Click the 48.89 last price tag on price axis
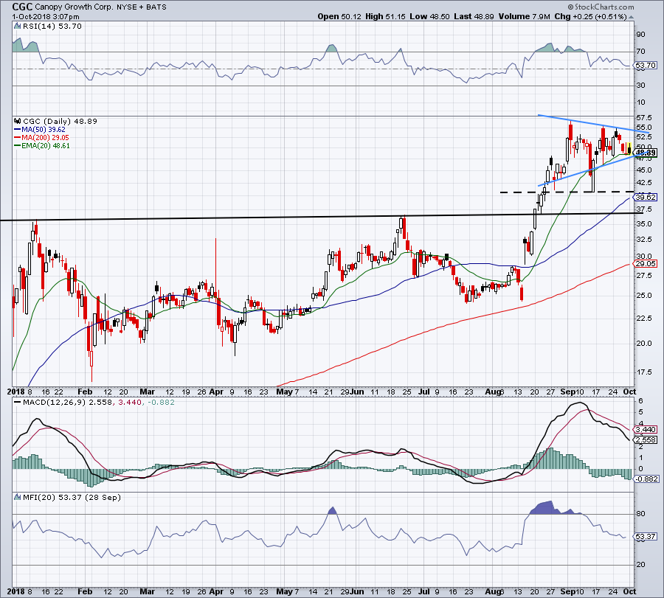This screenshot has width=664, height=598. coord(646,153)
